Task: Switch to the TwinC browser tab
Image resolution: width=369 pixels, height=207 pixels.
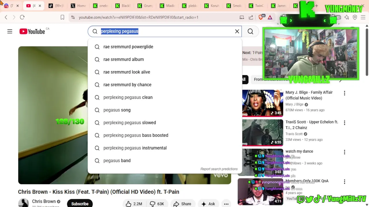Action: [x=256, y=6]
